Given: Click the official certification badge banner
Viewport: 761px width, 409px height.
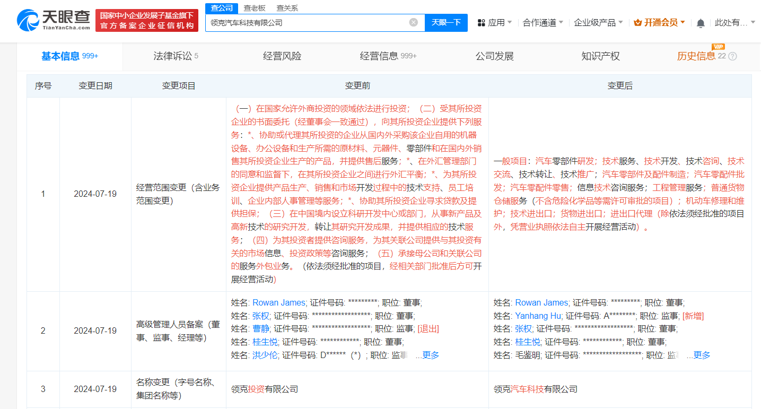Looking at the screenshot, I should [147, 20].
